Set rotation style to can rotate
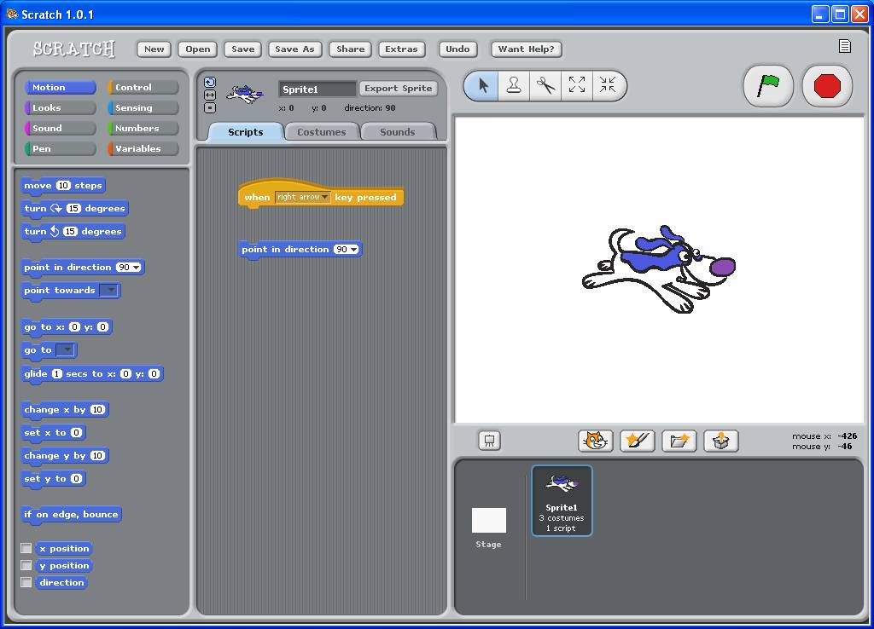 pos(210,83)
